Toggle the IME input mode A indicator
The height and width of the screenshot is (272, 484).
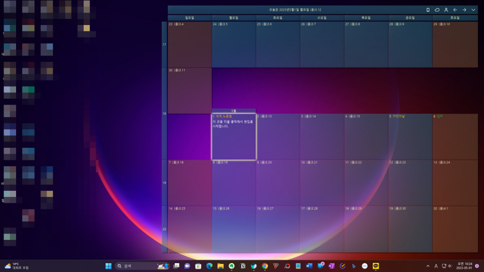(x=436, y=266)
